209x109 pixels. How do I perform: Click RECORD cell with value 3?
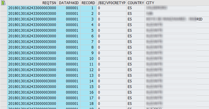coord(88,19)
